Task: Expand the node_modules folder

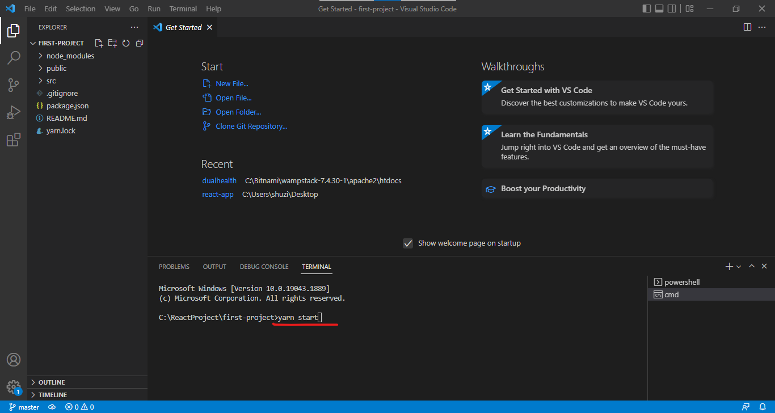Action: [x=87, y=56]
